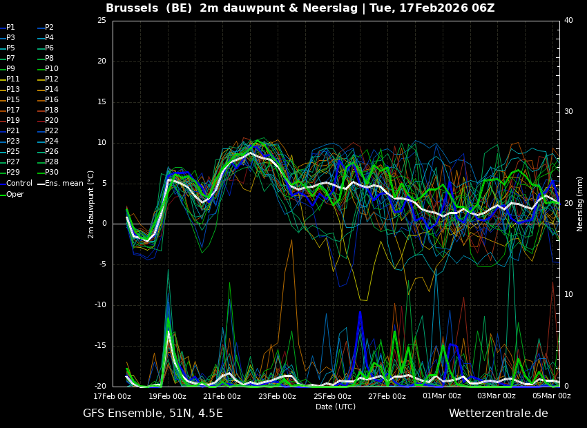Viewport: 587px width, 428px height.
Task: Toggle the Oper run legend item
Action: (x=15, y=195)
